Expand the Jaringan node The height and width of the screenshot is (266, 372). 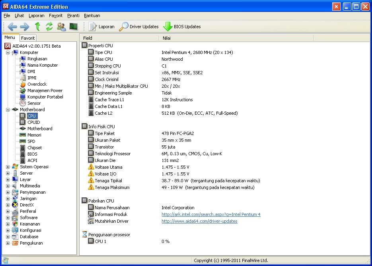(8, 199)
